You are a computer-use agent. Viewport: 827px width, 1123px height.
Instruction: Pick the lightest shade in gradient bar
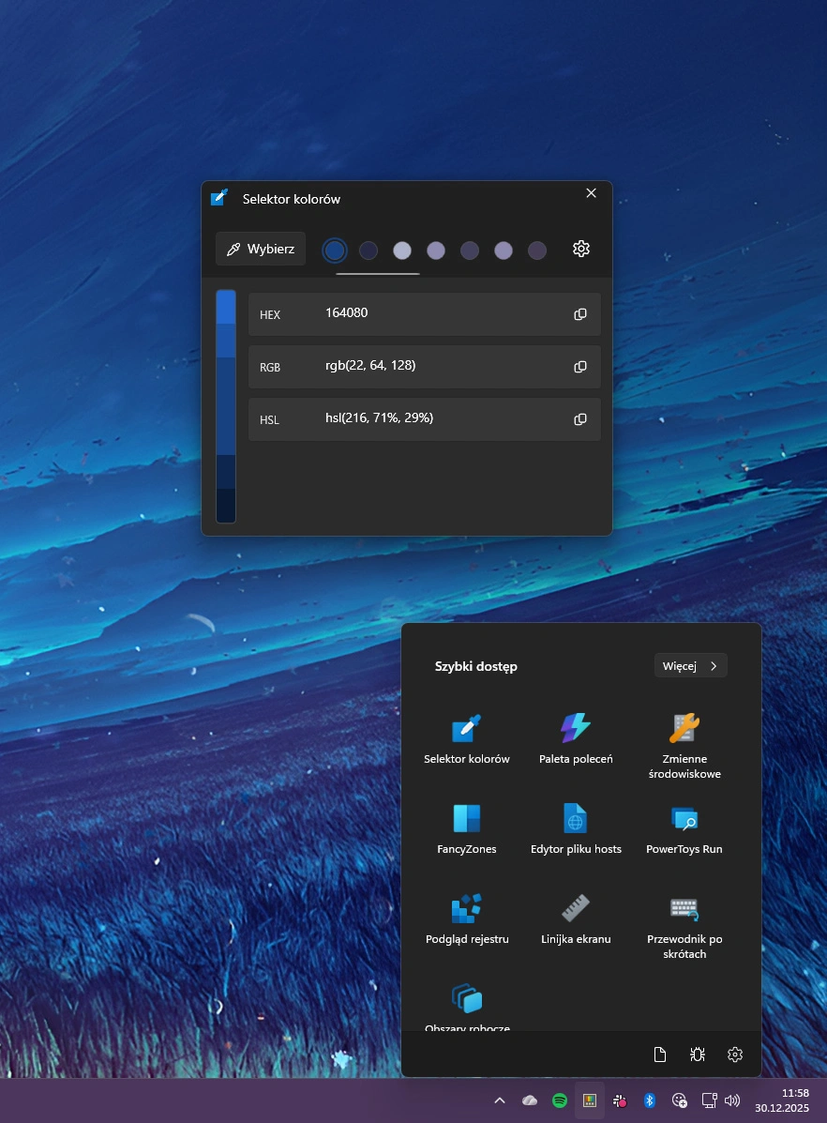226,307
